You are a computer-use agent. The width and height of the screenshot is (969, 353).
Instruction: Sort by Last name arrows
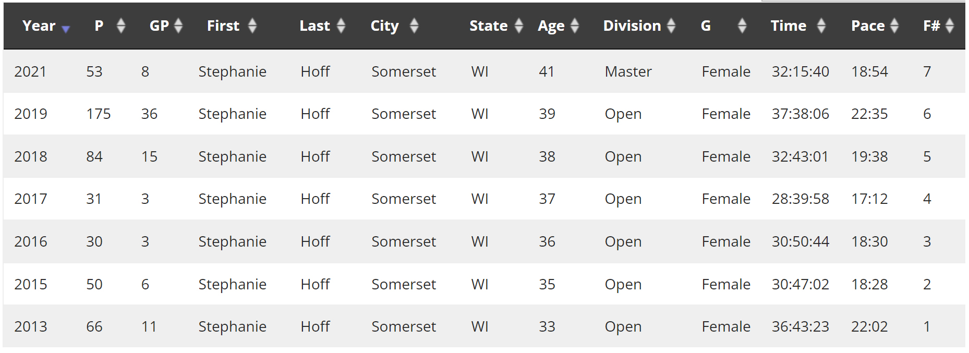[x=341, y=26]
